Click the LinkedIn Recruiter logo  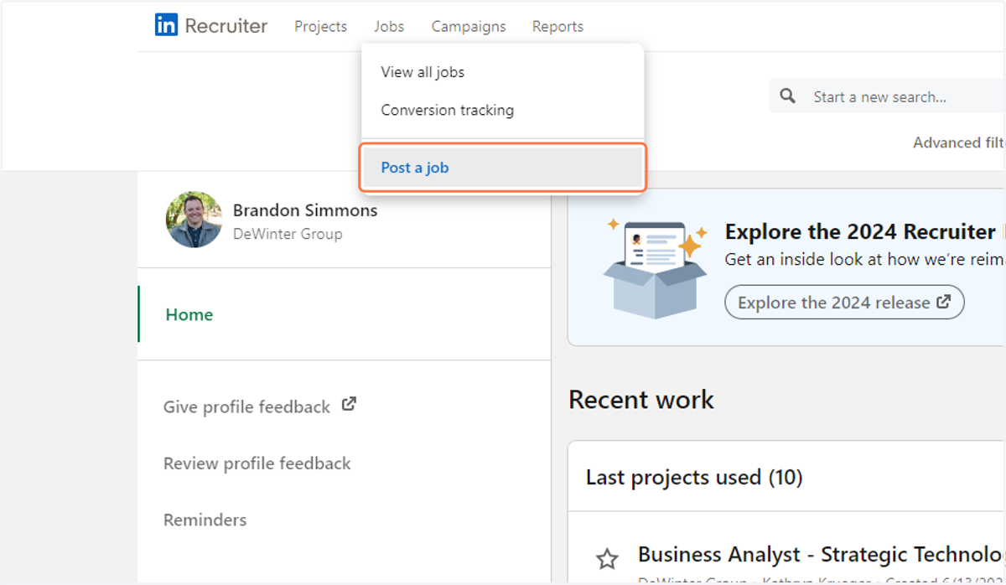click(x=211, y=26)
